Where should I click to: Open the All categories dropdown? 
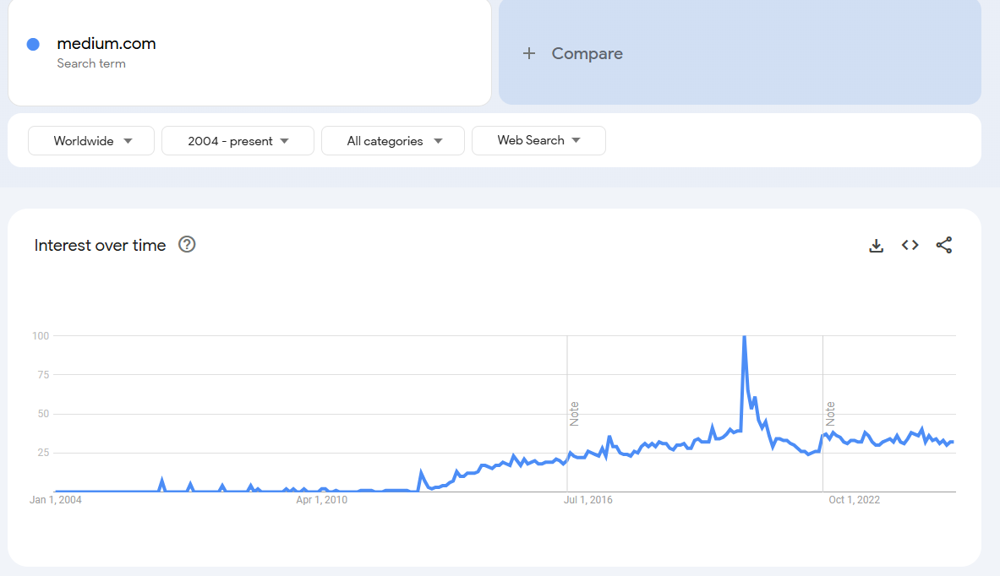pyautogui.click(x=392, y=140)
